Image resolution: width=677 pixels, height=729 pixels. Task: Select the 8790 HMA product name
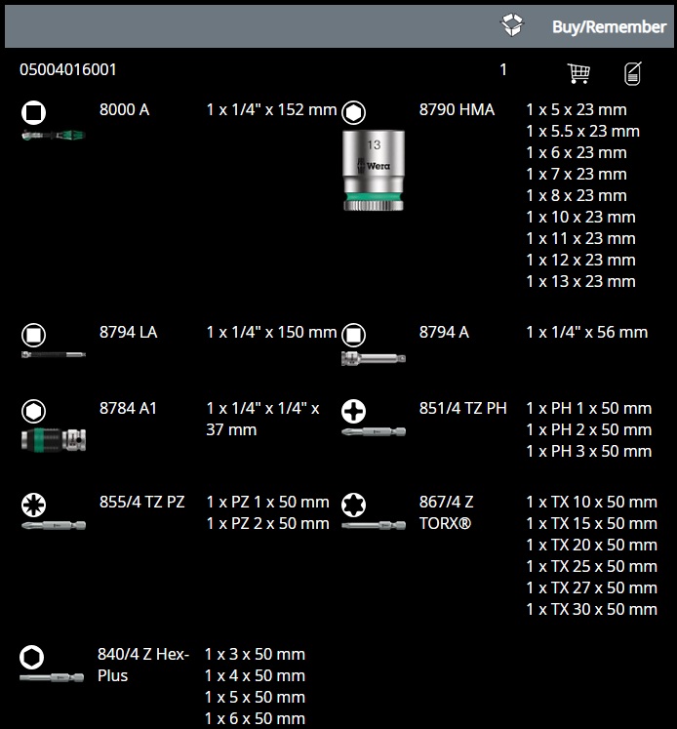point(457,110)
